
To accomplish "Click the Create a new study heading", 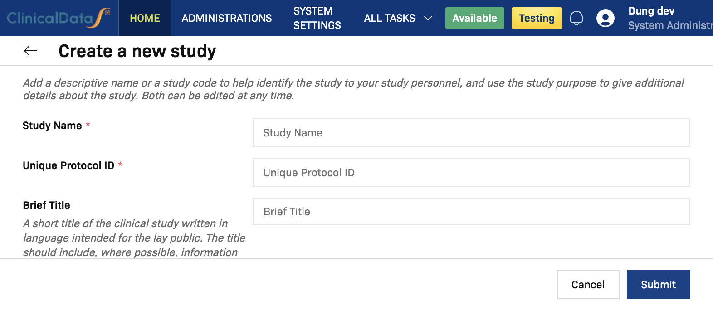I will 137,51.
